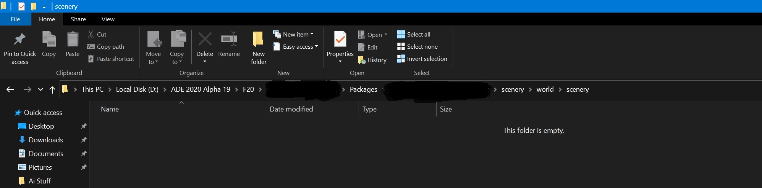Click Select all
762x188 pixels.
(x=414, y=34)
